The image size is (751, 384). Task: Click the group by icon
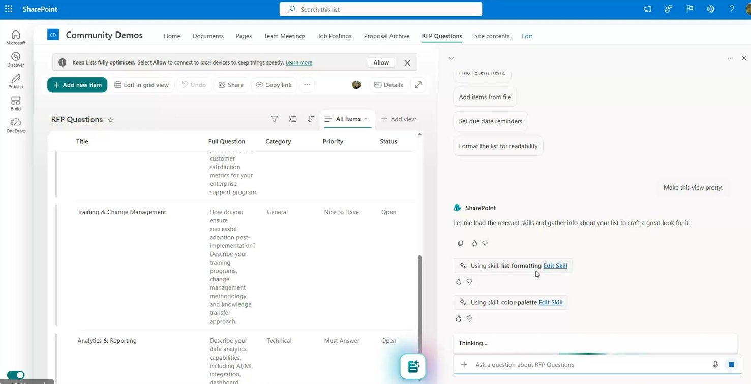292,119
